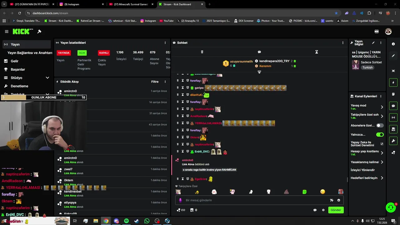Switch to the Instagram browser tab
Viewport: 400px width, 225px height.
pyautogui.click(x=82, y=4)
